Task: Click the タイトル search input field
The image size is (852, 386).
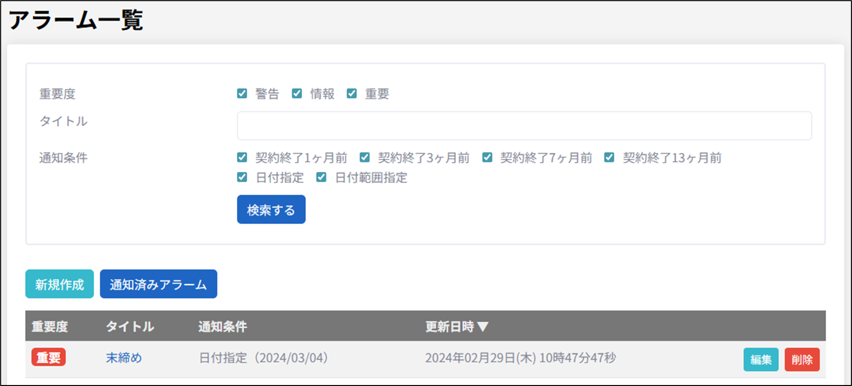Action: [x=524, y=126]
